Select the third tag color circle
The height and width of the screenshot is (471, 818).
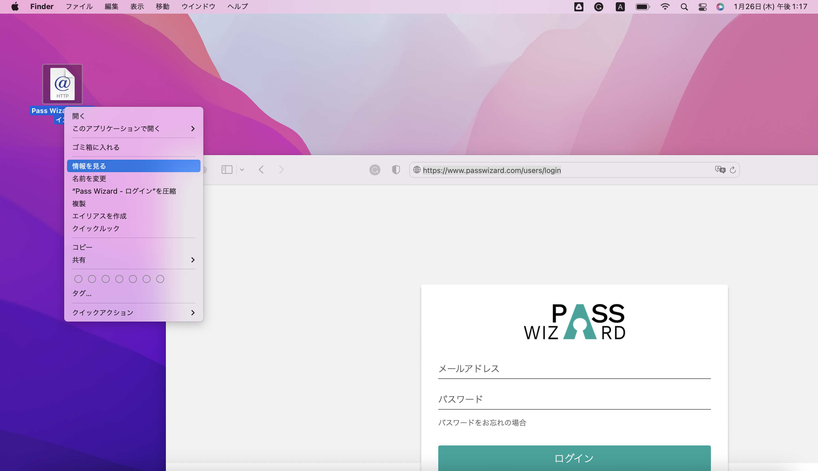tap(105, 279)
